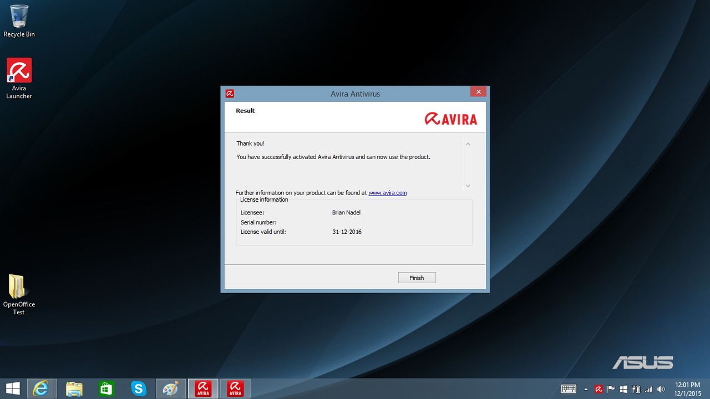Switch to the left Avira taskbar button
Screen dimensions: 710x399
pyautogui.click(x=203, y=388)
